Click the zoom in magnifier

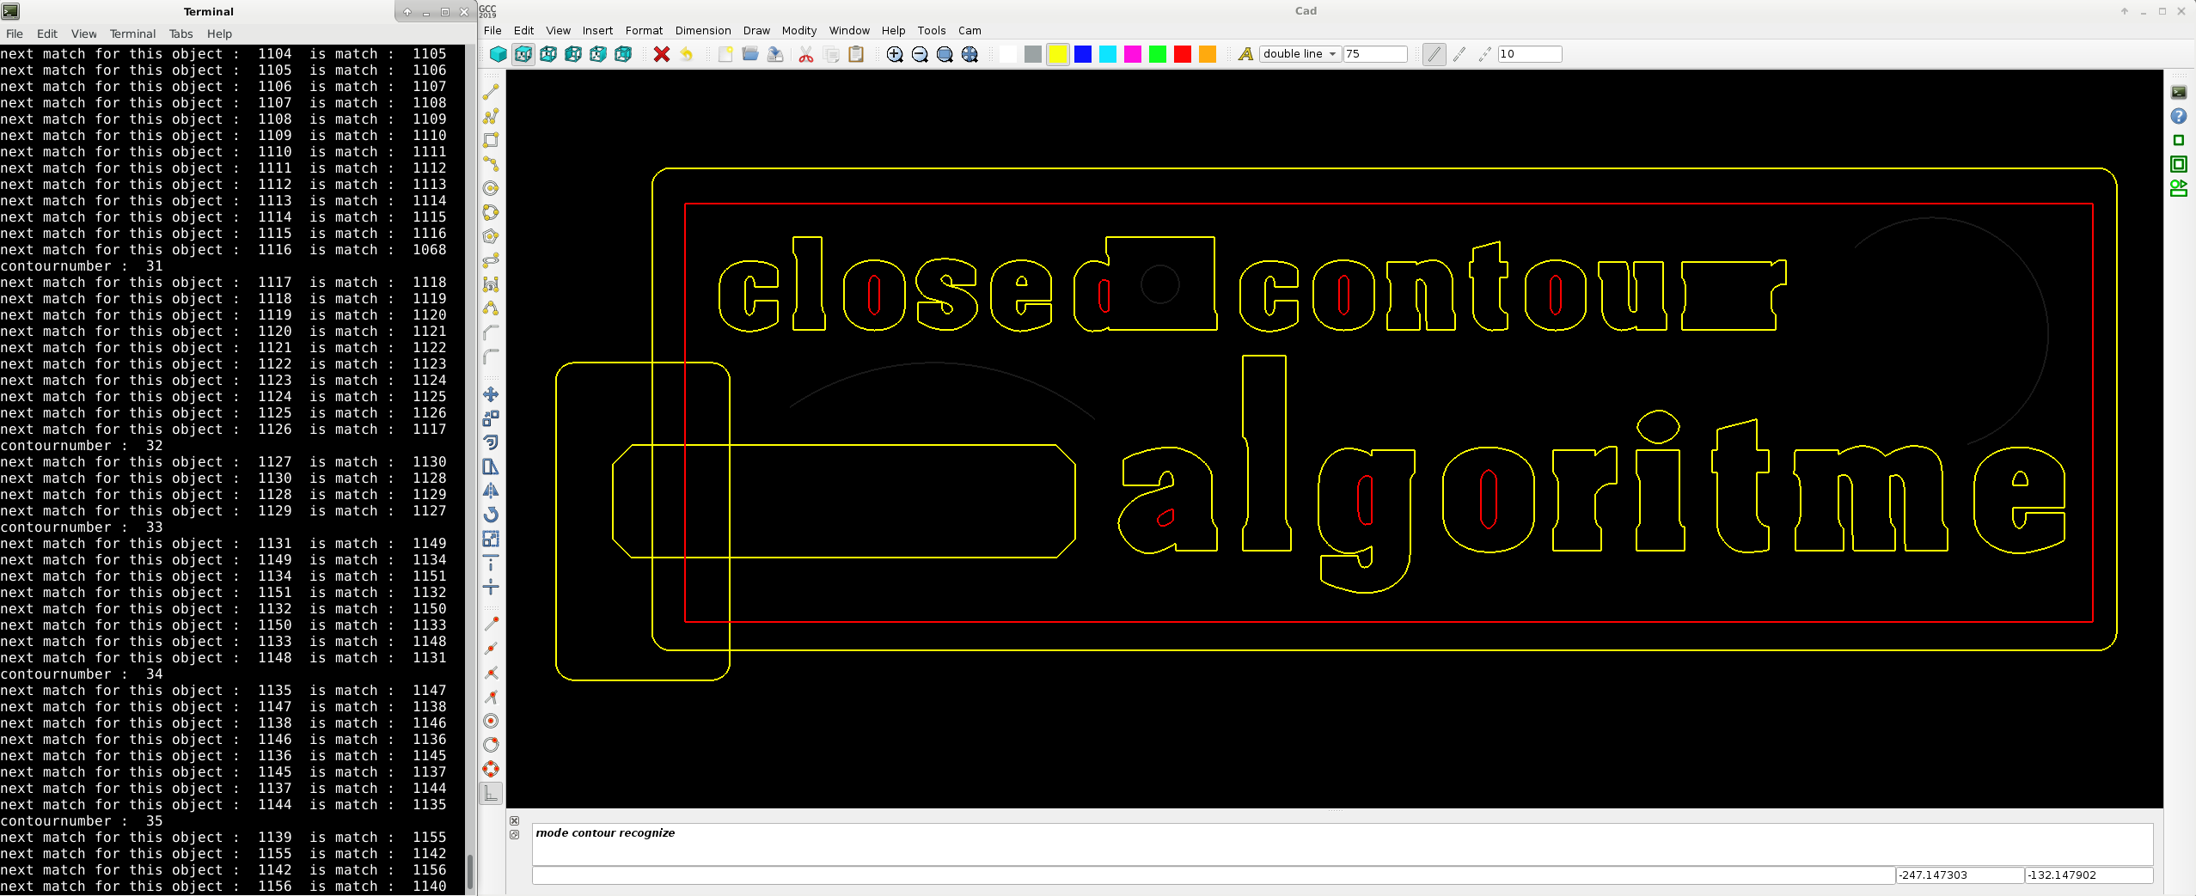(x=895, y=54)
